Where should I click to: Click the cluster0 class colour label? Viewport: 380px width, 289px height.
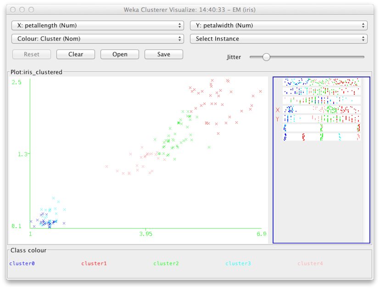(22, 263)
